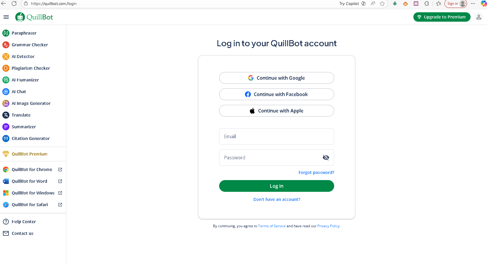Click the Forgot password link
Screen dimensions: 487x265
coord(316,172)
